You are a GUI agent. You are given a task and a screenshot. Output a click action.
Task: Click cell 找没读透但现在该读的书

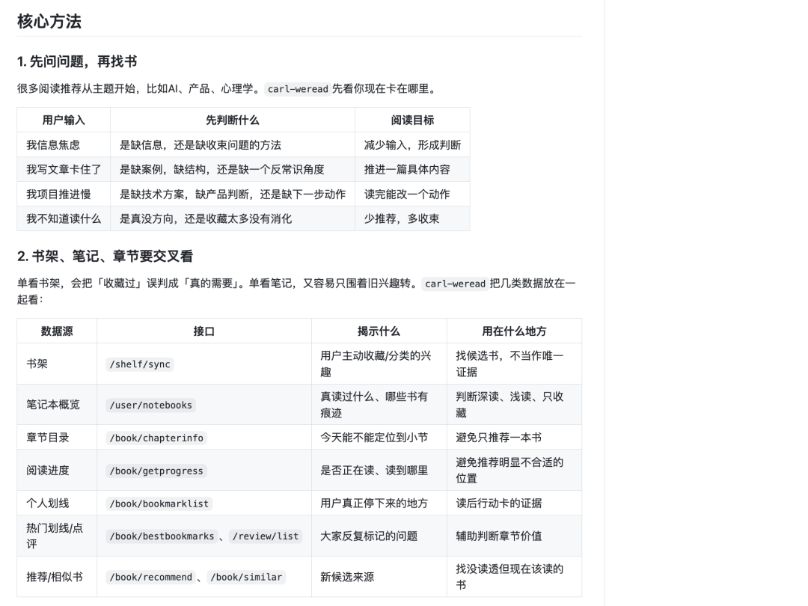[x=514, y=577]
